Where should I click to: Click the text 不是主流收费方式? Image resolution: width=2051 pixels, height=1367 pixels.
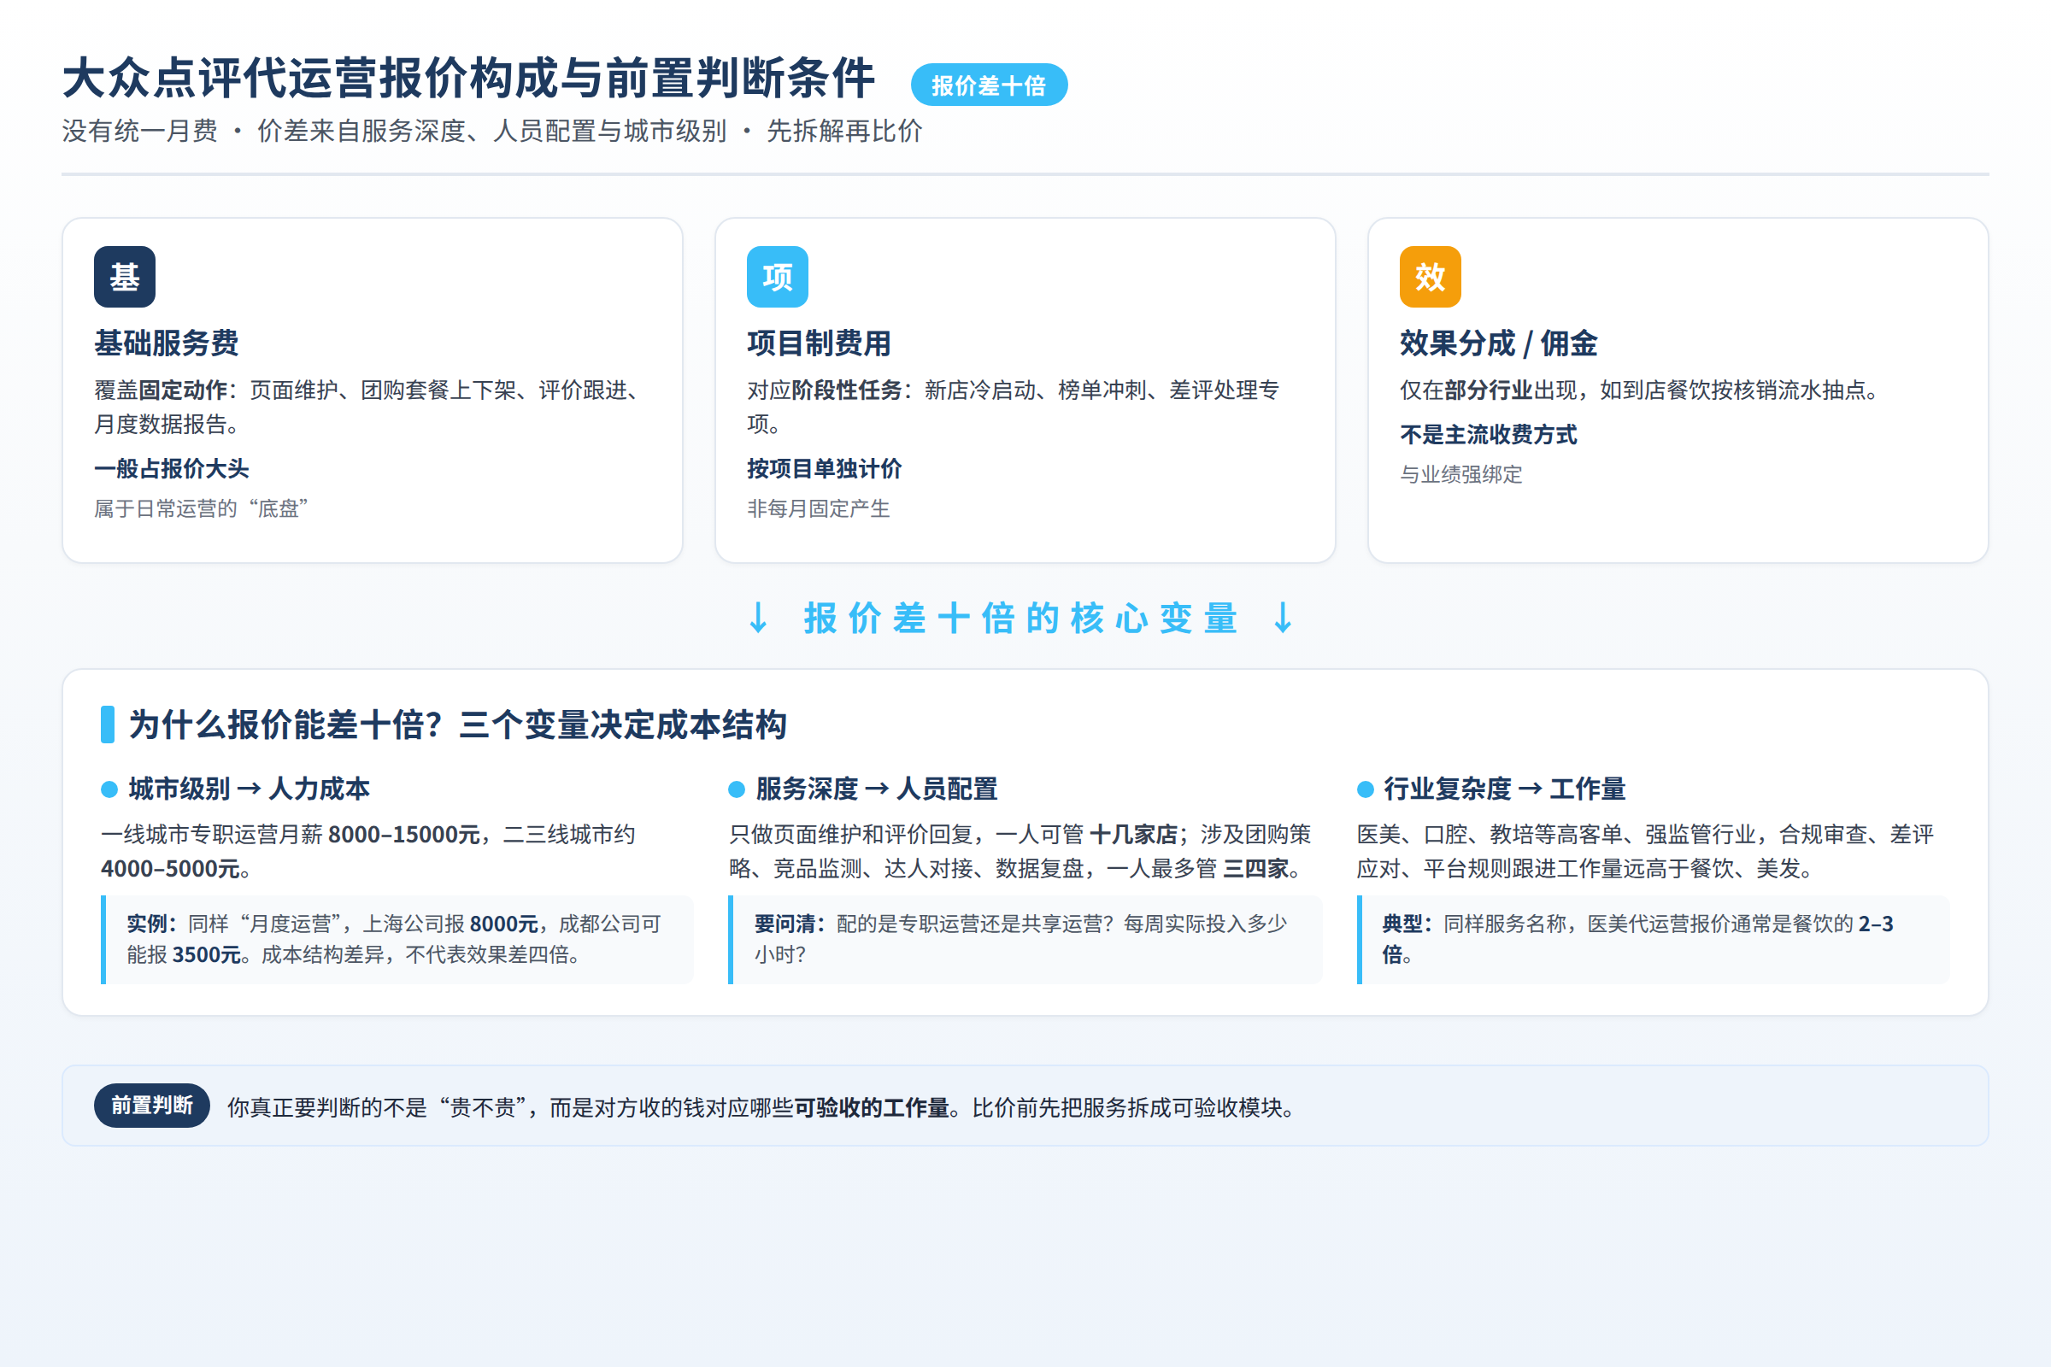click(1488, 435)
